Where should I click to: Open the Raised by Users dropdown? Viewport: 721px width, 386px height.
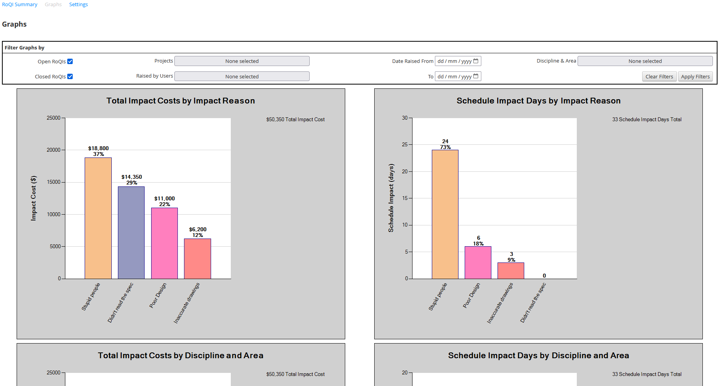[x=242, y=76]
